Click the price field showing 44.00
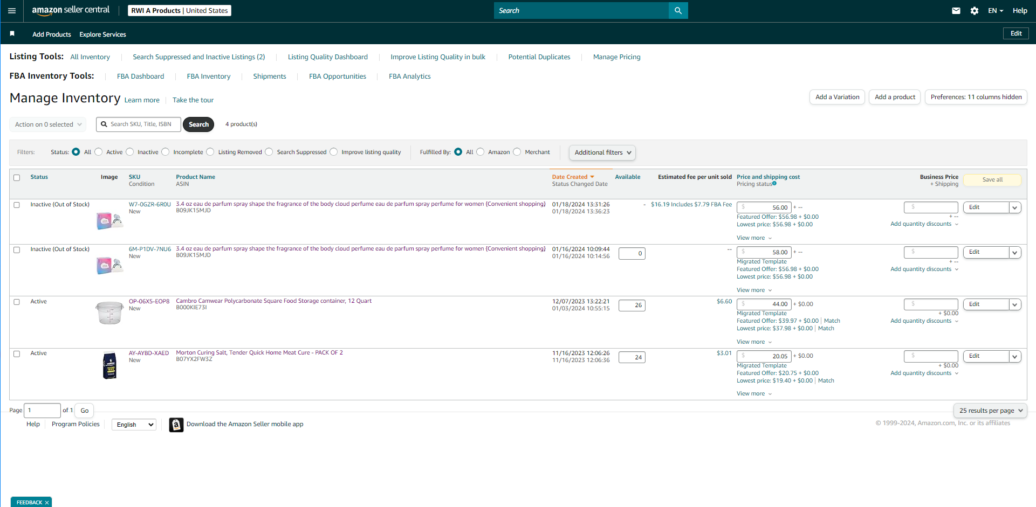The height and width of the screenshot is (507, 1036). coord(764,304)
